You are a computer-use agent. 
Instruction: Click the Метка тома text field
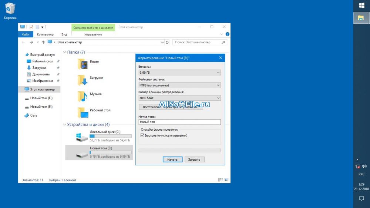(x=179, y=122)
